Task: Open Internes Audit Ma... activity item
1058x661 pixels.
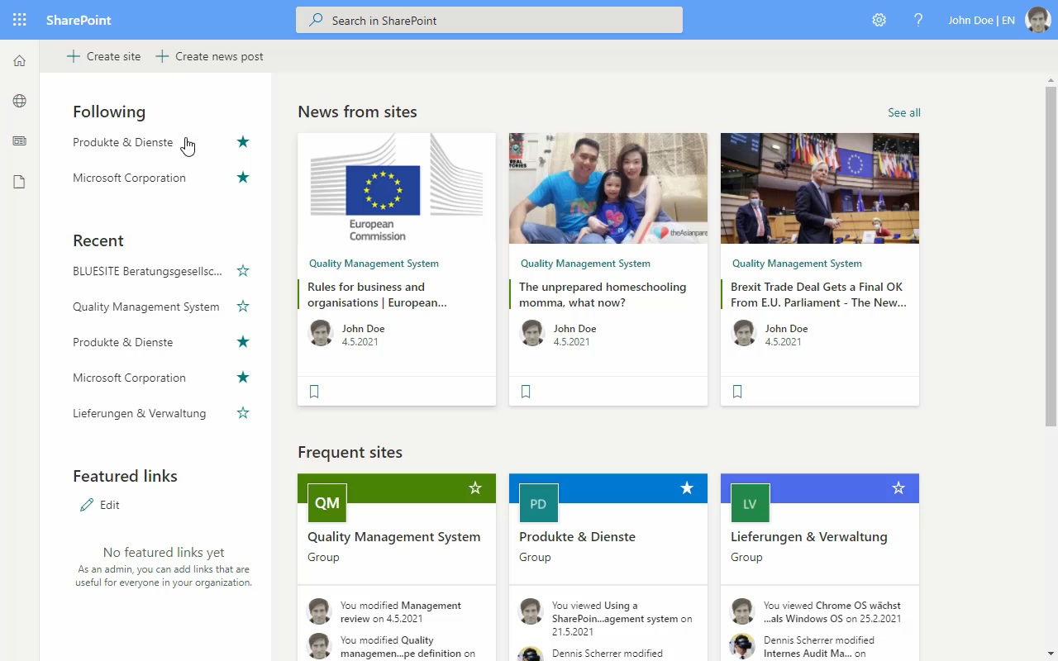Action: tap(818, 647)
